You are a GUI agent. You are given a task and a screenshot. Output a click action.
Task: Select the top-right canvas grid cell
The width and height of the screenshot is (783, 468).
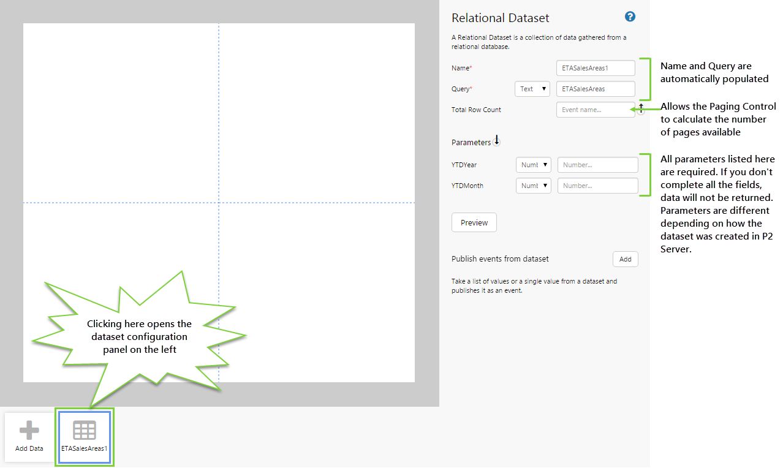(317, 113)
